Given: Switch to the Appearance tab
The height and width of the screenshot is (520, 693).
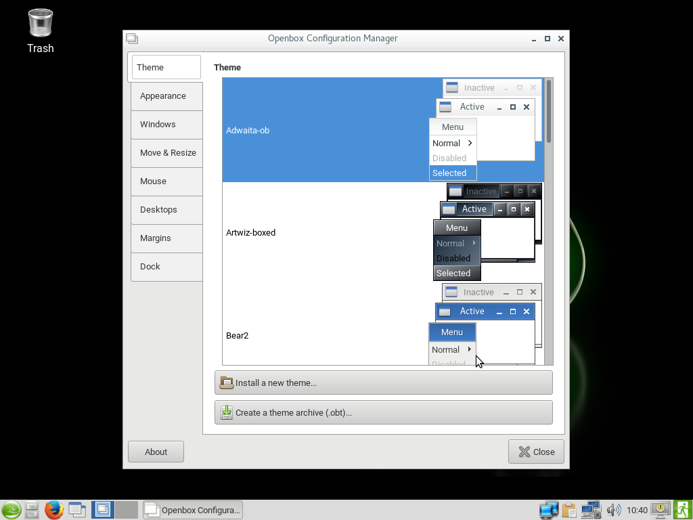Looking at the screenshot, I should point(163,96).
